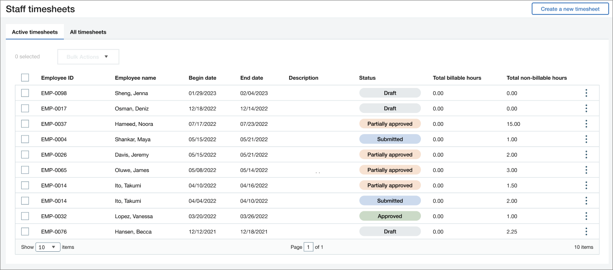Select the Active timesheets tab
Image resolution: width=613 pixels, height=270 pixels.
tap(35, 32)
